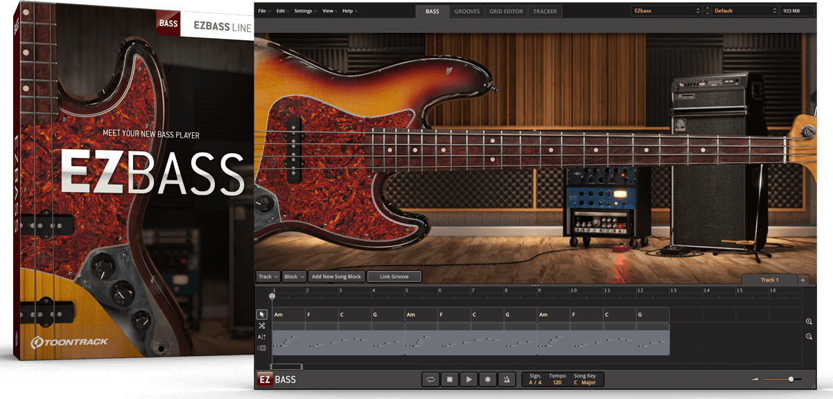
Task: Select the G chord block at bar 4
Action: tap(387, 314)
